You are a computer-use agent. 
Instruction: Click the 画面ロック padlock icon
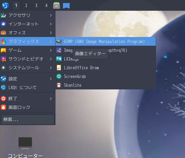(3, 107)
